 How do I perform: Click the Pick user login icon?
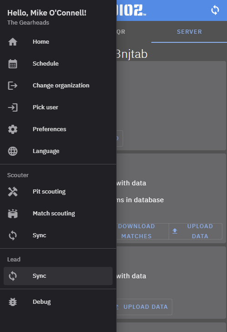13,107
